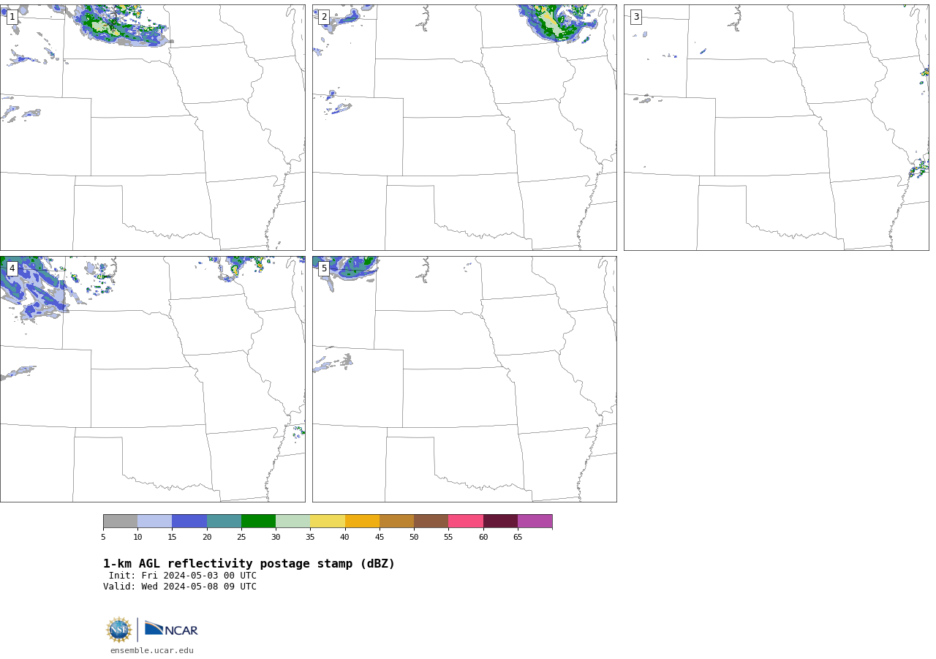
Task: Click the colorbar tick label 35
Action: (310, 538)
